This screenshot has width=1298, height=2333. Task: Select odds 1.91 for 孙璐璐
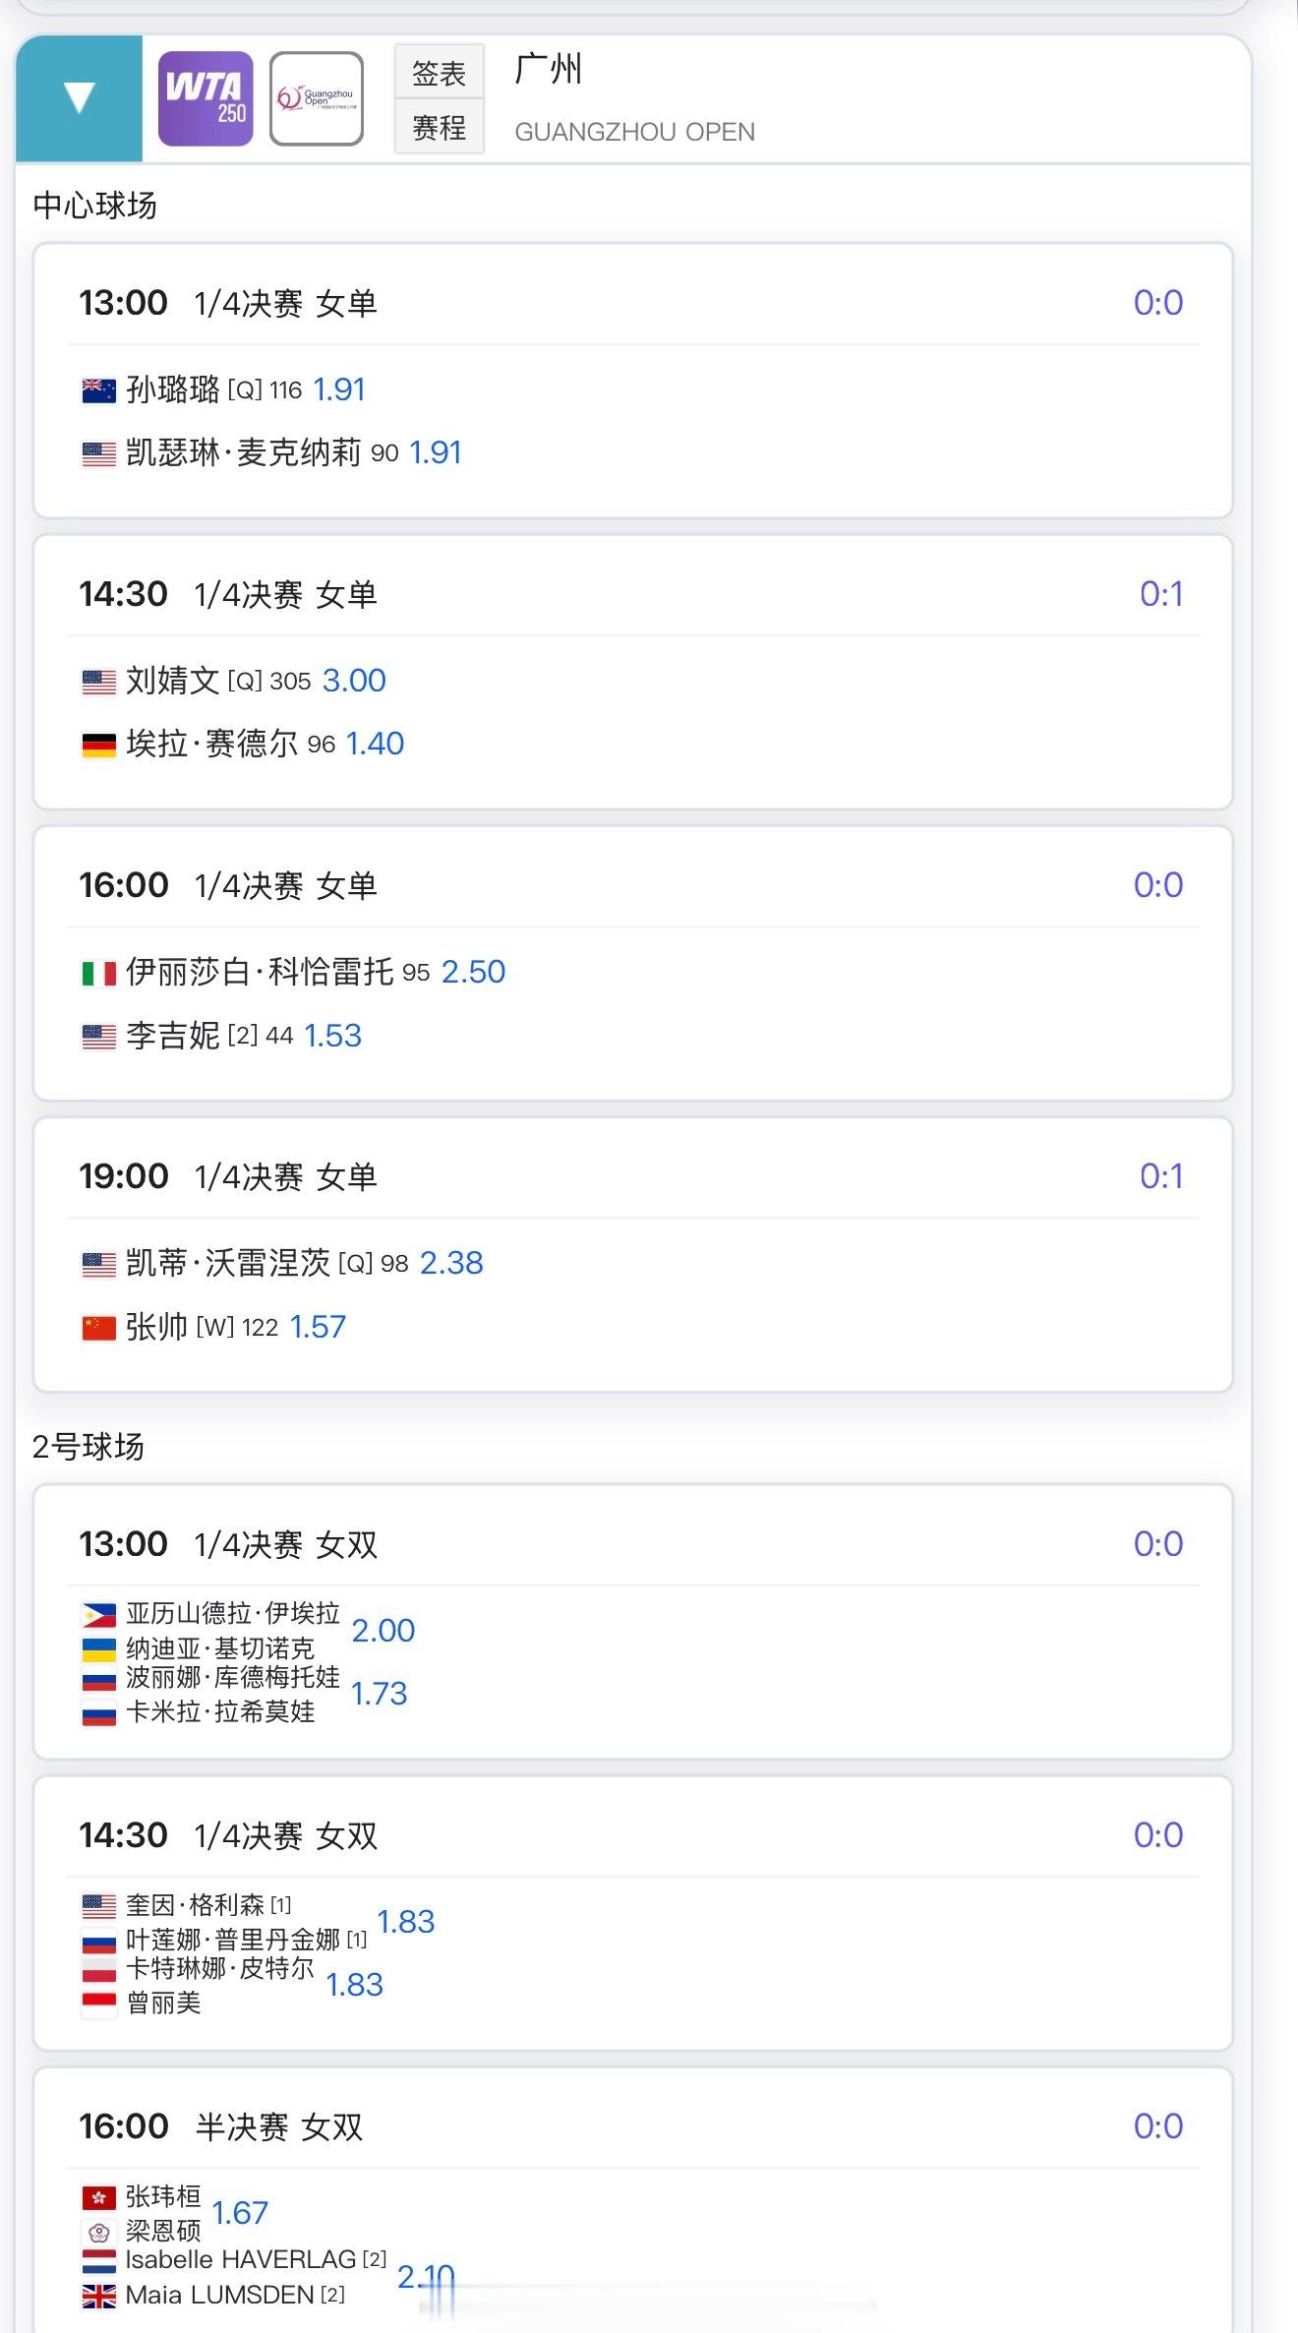339,389
